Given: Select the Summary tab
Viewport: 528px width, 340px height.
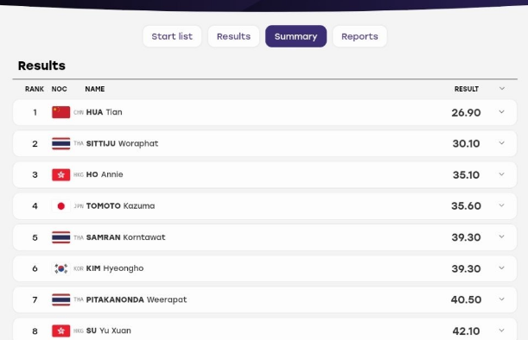Looking at the screenshot, I should (296, 36).
